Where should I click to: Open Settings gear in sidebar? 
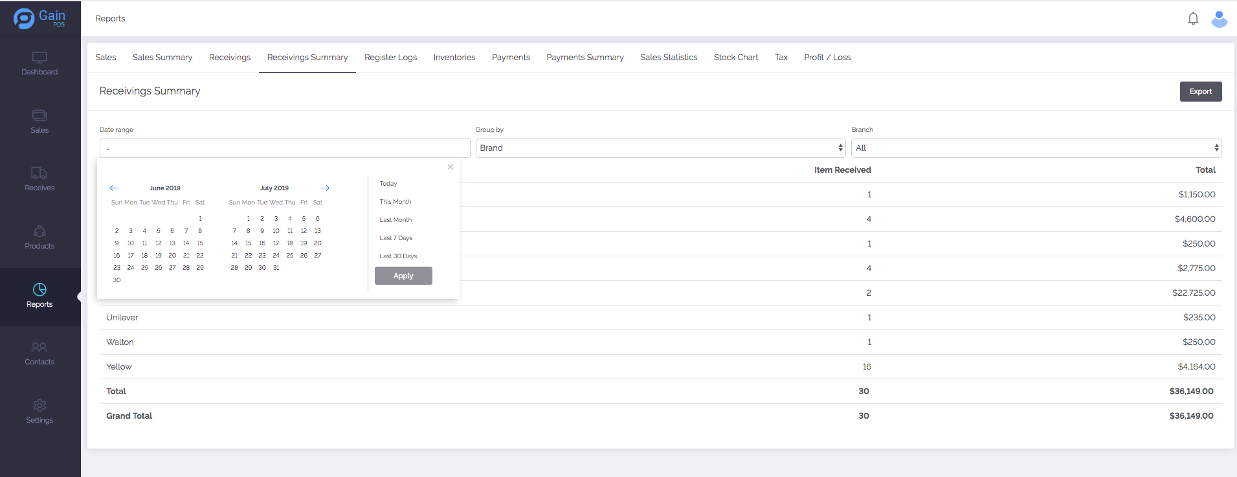(x=39, y=411)
